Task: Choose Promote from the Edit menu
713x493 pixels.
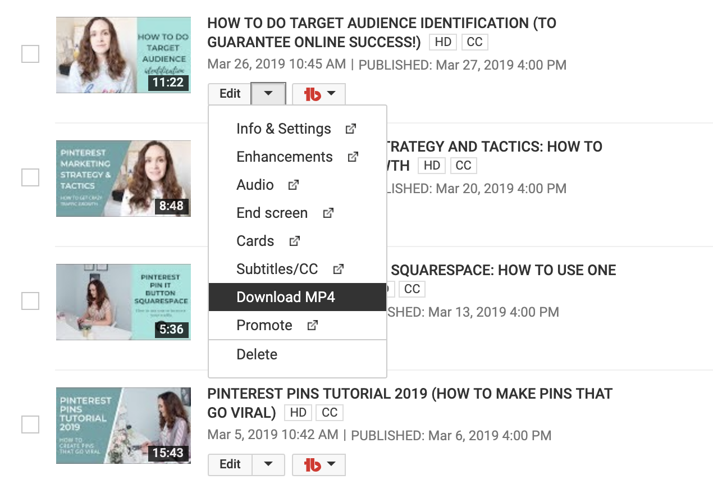Action: click(x=297, y=325)
